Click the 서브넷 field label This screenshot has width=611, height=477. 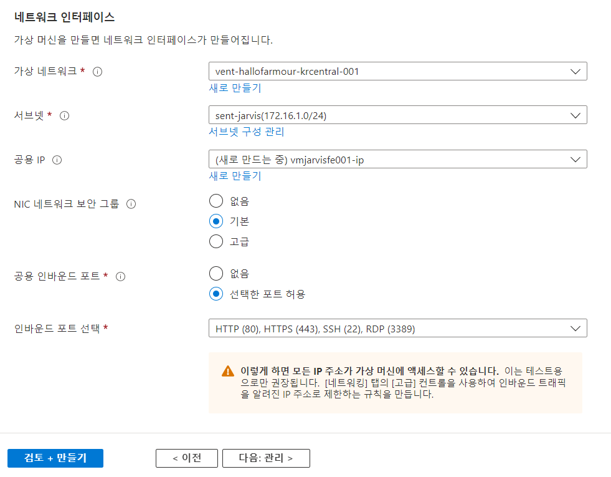pyautogui.click(x=29, y=115)
